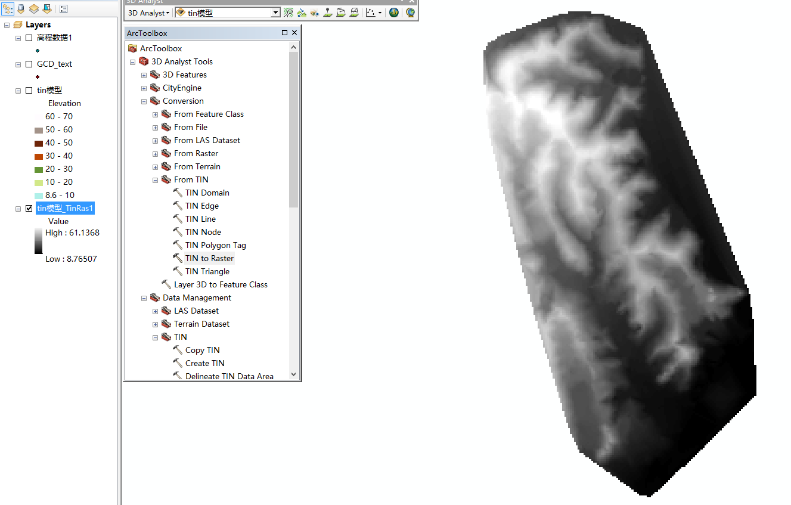Viewport: 791px width, 505px height.
Task: Open table of contents Options button
Action: point(64,9)
